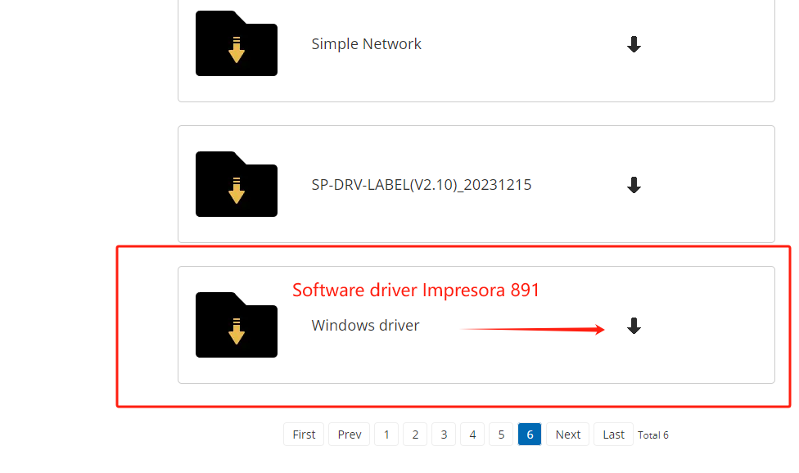
Task: Navigate to page 4
Action: (x=472, y=435)
